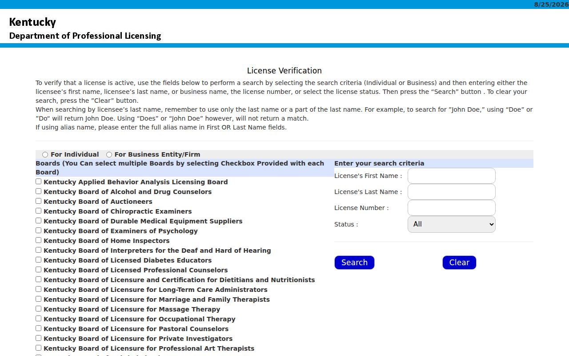The image size is (569, 356).
Task: Toggle Interpreters for the Deaf and Hard of Hearing checkbox
Action: tap(39, 250)
